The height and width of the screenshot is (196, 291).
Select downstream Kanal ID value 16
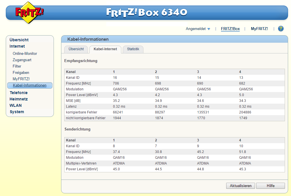pyautogui.click(x=115, y=78)
